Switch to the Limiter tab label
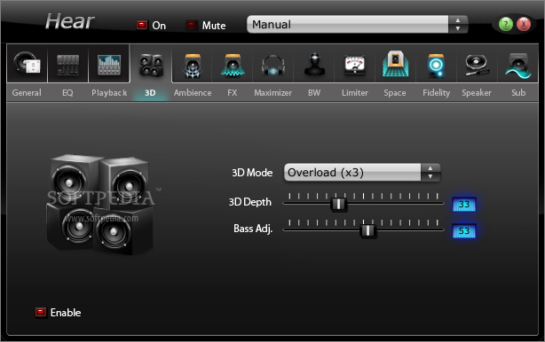The image size is (545, 342). point(354,93)
